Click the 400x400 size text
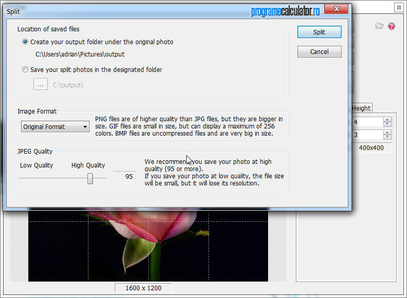 [371, 147]
